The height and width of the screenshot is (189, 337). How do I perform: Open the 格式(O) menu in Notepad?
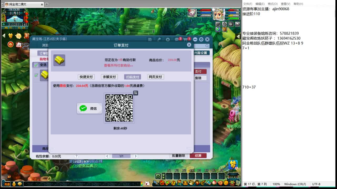coord(273,4)
